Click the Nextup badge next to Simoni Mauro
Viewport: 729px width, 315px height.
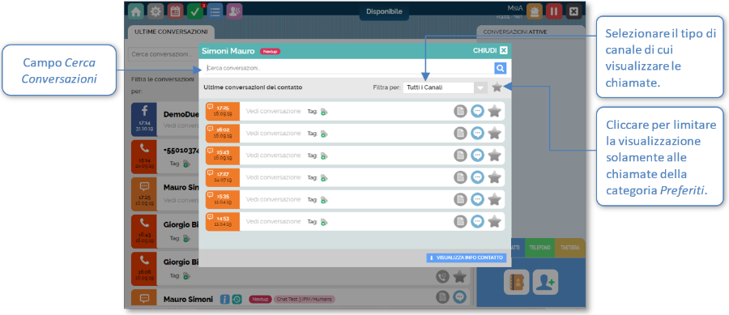point(270,52)
